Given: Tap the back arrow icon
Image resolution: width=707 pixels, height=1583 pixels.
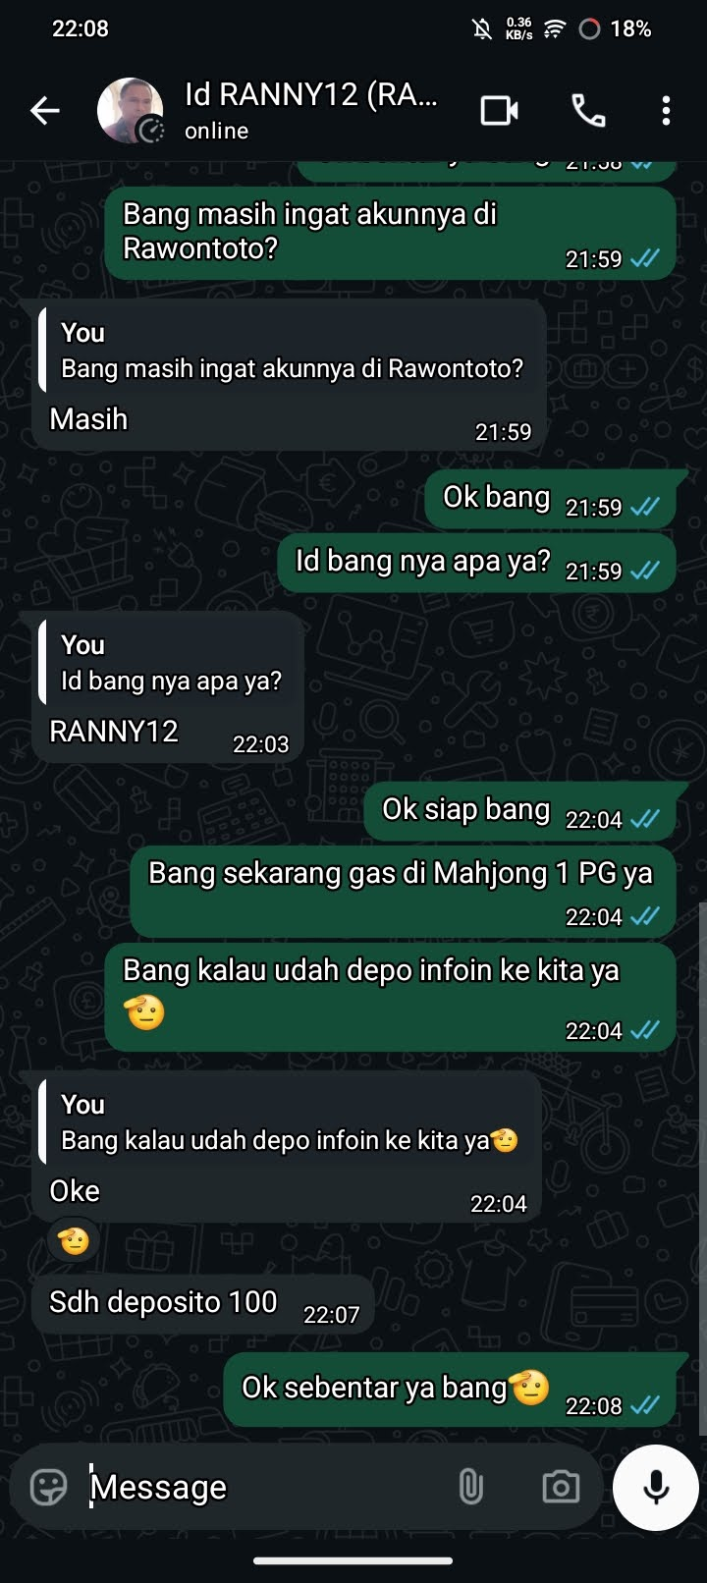Looking at the screenshot, I should click(45, 111).
